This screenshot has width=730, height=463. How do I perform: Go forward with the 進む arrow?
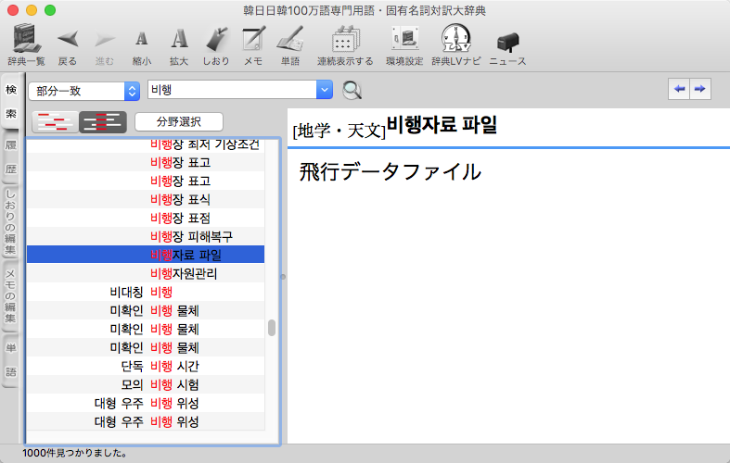(104, 44)
